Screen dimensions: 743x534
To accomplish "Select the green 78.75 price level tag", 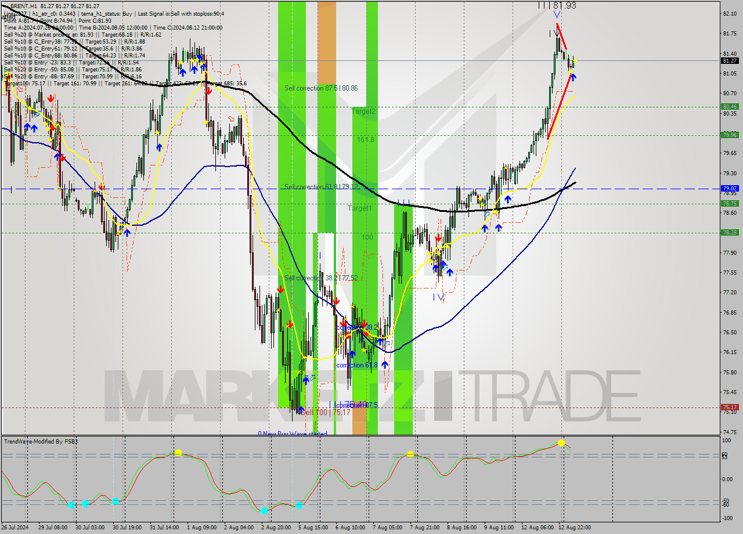I will (730, 204).
